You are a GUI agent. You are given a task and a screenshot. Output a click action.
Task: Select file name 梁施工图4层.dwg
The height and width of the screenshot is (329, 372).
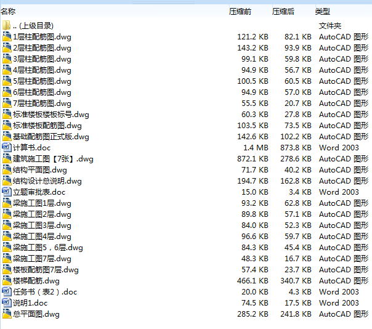click(42, 237)
